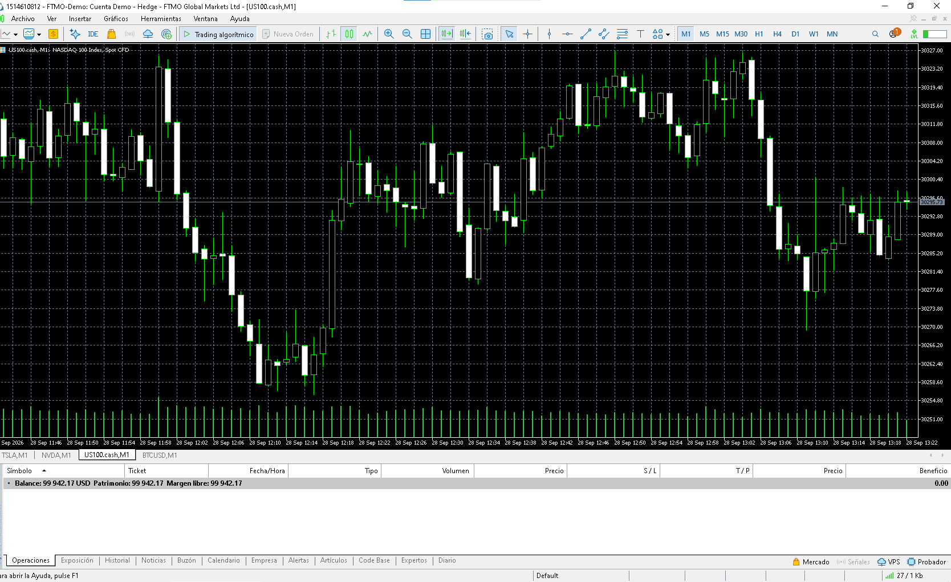Open the search magnifier in toolbar

pyautogui.click(x=875, y=34)
